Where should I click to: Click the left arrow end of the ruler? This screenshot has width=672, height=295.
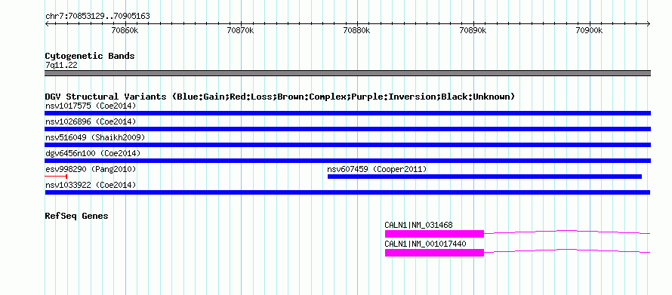(47, 23)
